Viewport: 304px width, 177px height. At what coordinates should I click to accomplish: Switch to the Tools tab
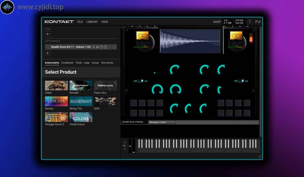(79, 63)
